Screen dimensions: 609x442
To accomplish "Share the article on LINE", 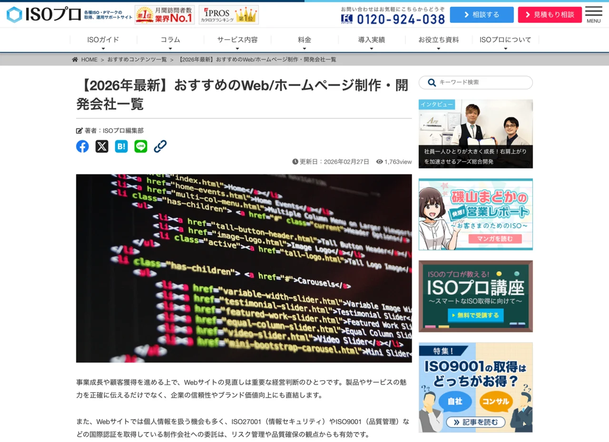I will [141, 146].
